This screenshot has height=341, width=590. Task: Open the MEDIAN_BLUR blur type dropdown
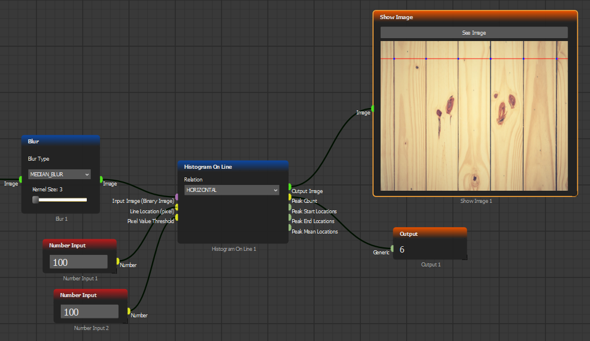pos(60,174)
